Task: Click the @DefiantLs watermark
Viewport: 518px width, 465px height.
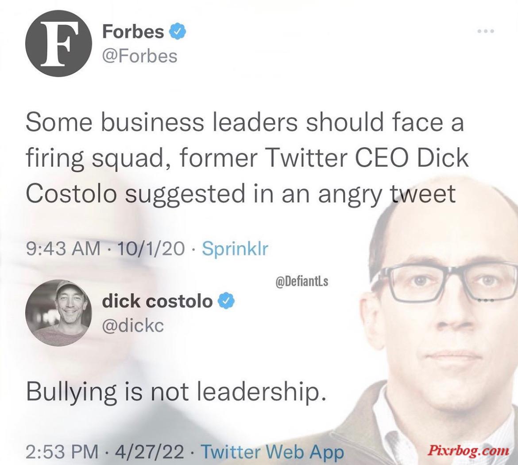Action: coord(302,282)
